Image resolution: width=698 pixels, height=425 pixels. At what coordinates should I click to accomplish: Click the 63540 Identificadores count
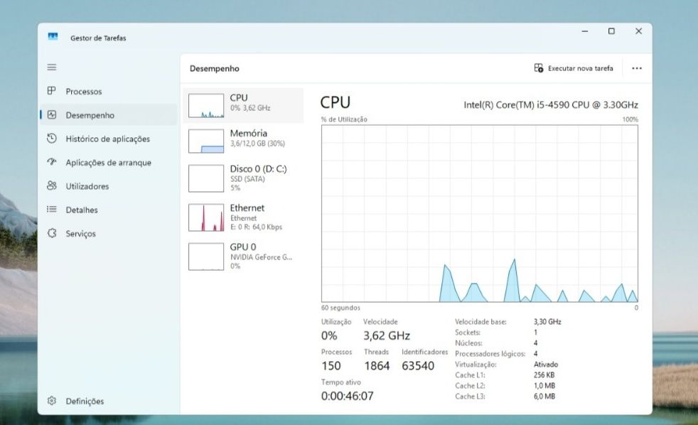[417, 366]
